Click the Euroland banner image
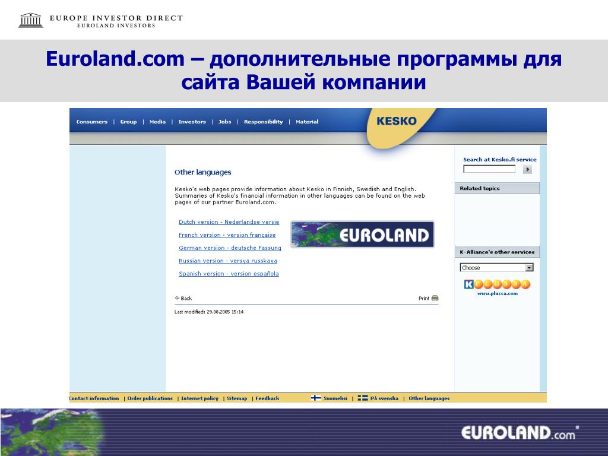 coord(362,234)
